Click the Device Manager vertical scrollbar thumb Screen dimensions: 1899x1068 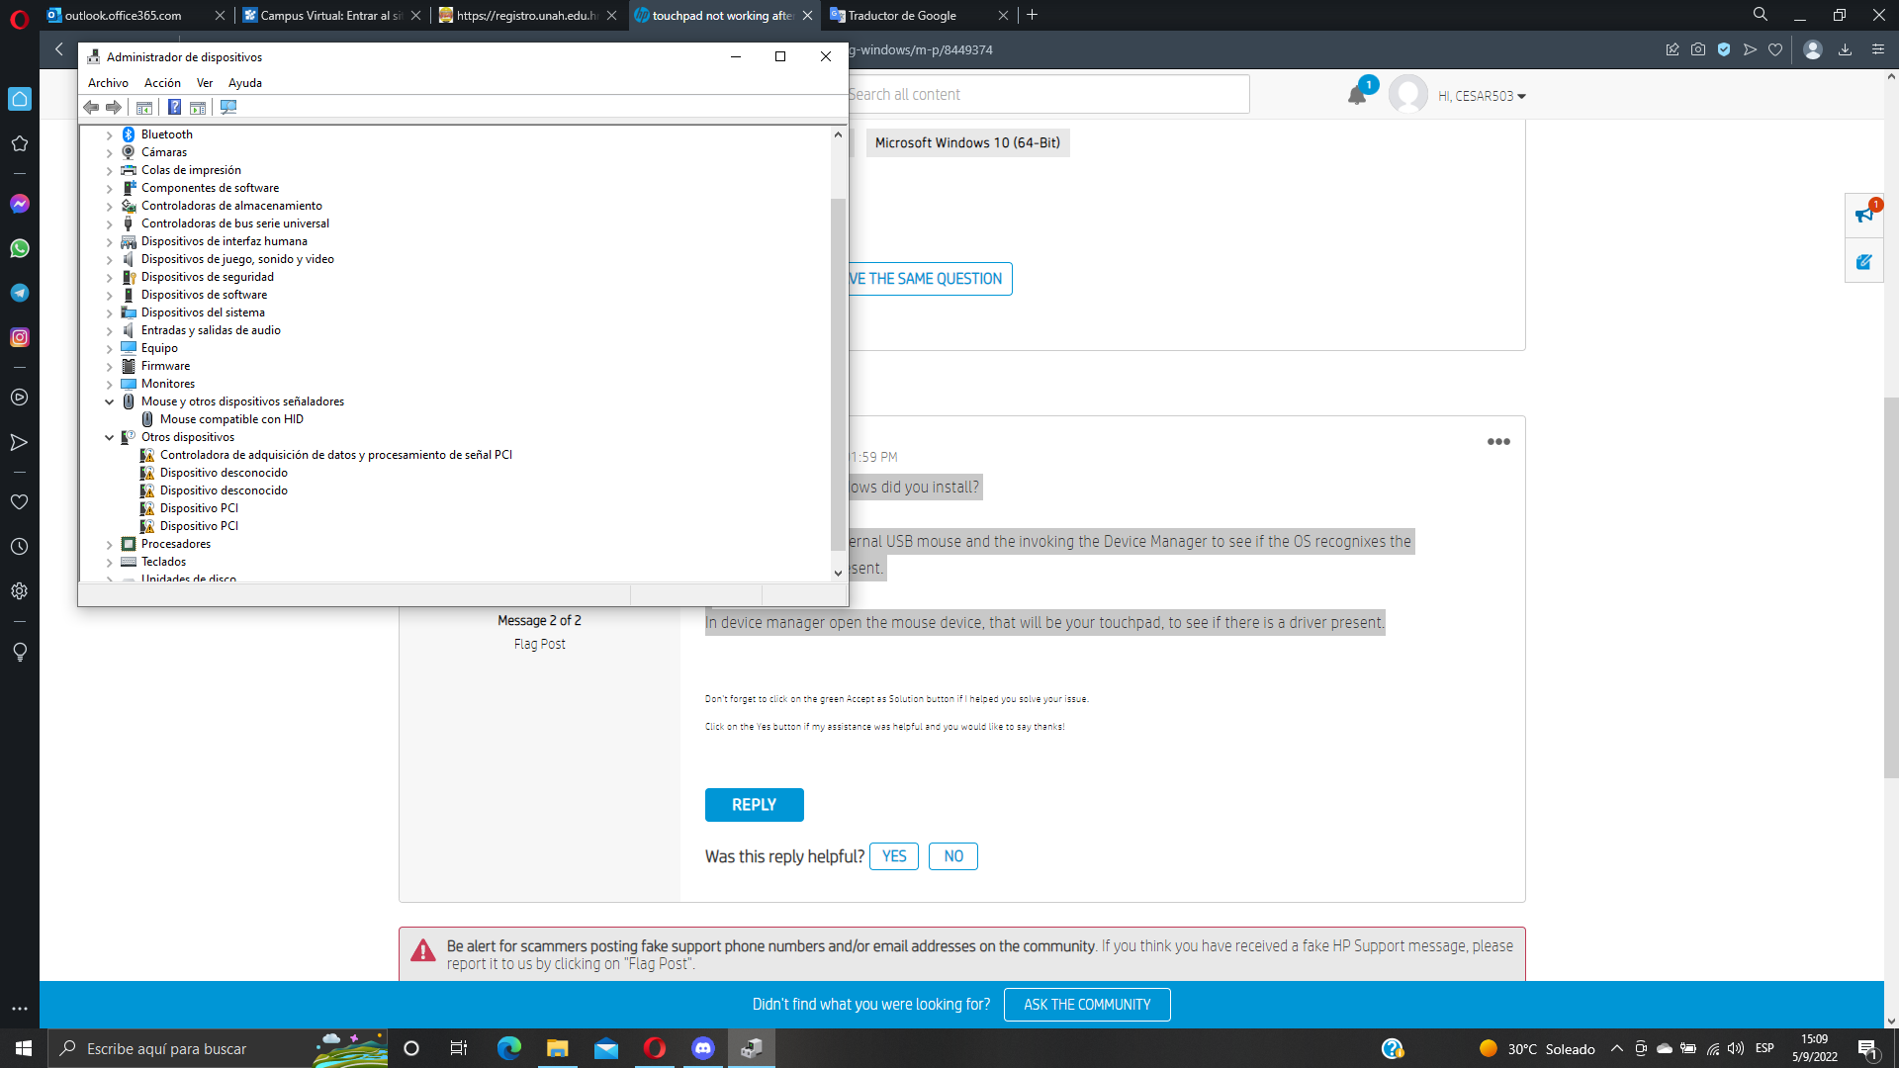pyautogui.click(x=838, y=374)
